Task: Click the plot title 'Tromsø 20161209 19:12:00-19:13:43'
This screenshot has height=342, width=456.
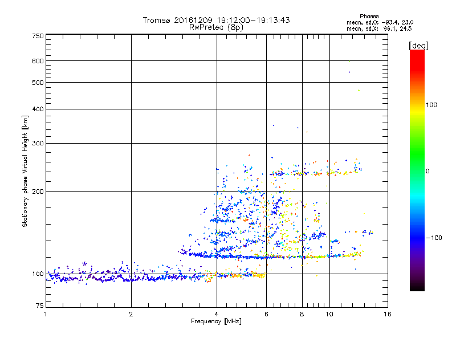Action: point(216,20)
